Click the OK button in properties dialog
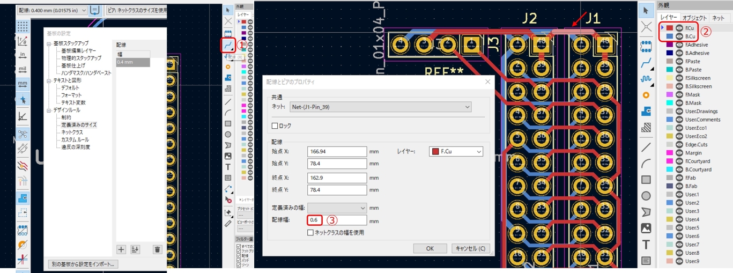Image resolution: width=733 pixels, height=273 pixels. click(x=430, y=248)
